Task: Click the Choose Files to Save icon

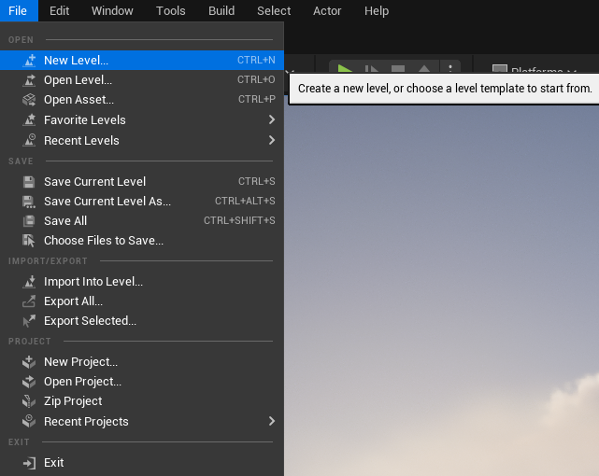Action: click(x=29, y=241)
